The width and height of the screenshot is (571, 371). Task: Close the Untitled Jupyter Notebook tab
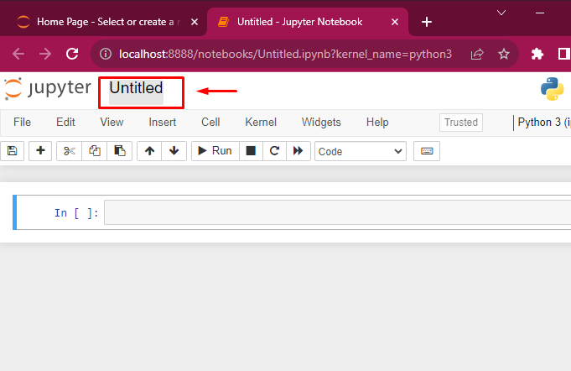click(x=395, y=22)
